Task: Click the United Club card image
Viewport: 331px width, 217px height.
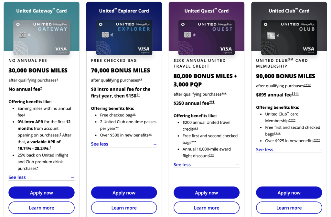Action: [x=289, y=38]
